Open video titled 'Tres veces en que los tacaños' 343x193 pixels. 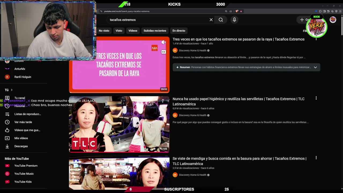[x=238, y=39]
